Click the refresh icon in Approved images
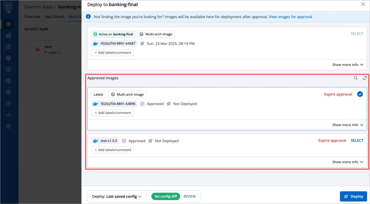Viewport: 370px width, 204px height. [365, 78]
